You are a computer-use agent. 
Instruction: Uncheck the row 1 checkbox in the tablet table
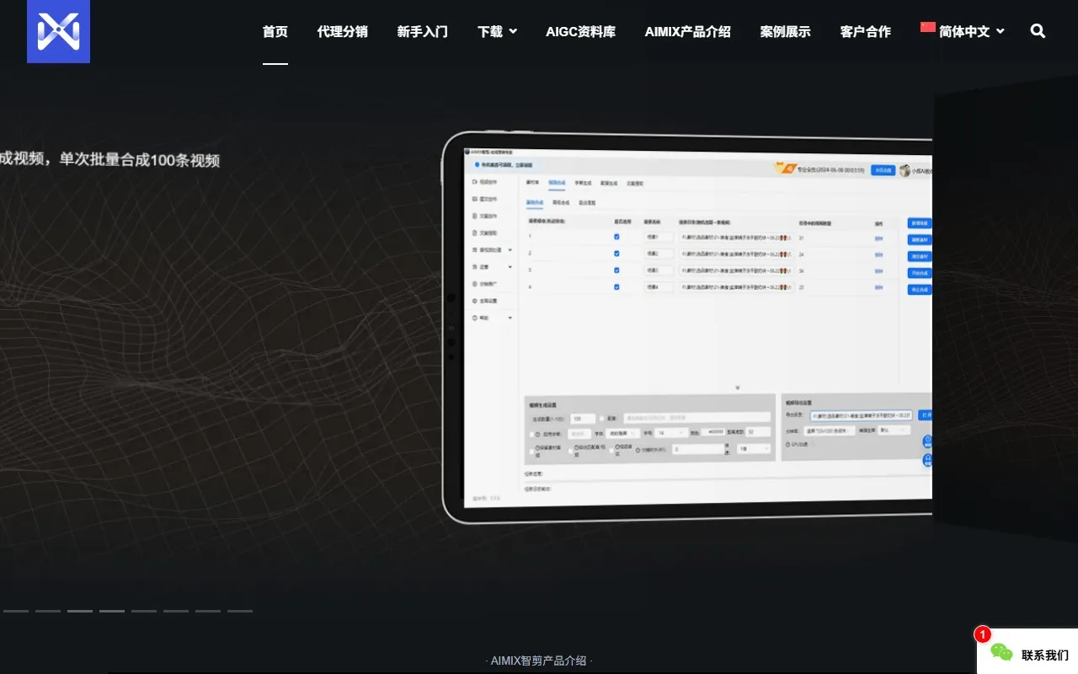point(616,238)
